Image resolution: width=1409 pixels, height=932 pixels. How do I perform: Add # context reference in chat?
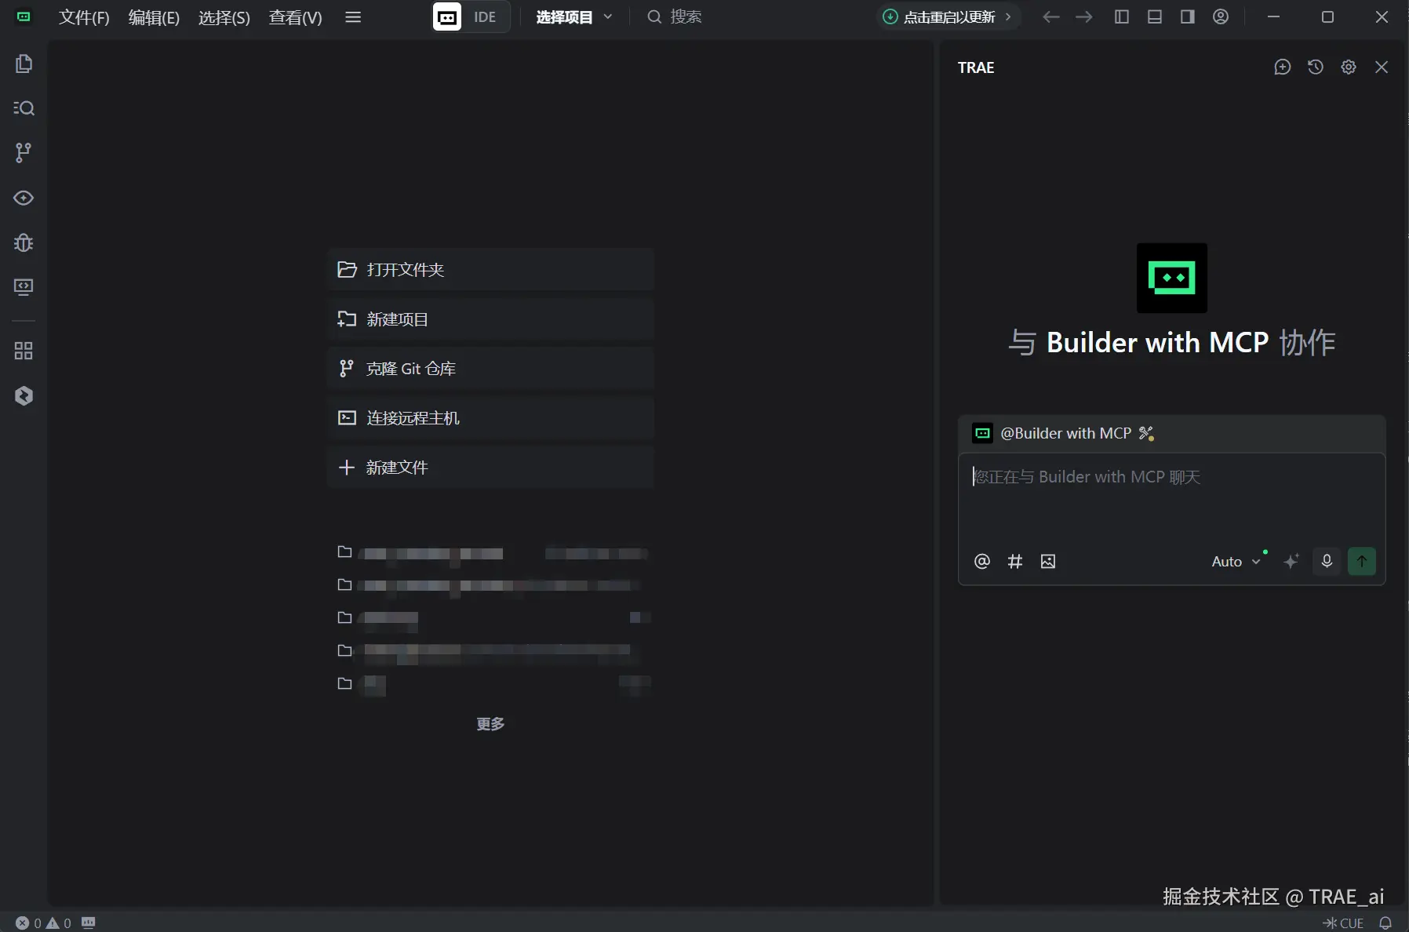coord(1015,562)
